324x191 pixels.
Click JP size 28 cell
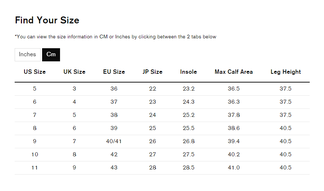[153, 168]
